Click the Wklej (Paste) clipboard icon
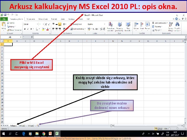This screenshot has height=140, width=187. [4, 24]
